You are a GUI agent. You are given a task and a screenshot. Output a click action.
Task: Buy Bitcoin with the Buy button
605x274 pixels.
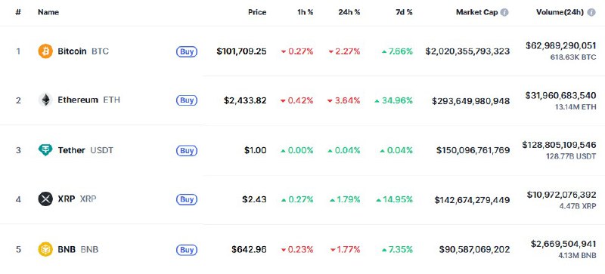click(187, 51)
